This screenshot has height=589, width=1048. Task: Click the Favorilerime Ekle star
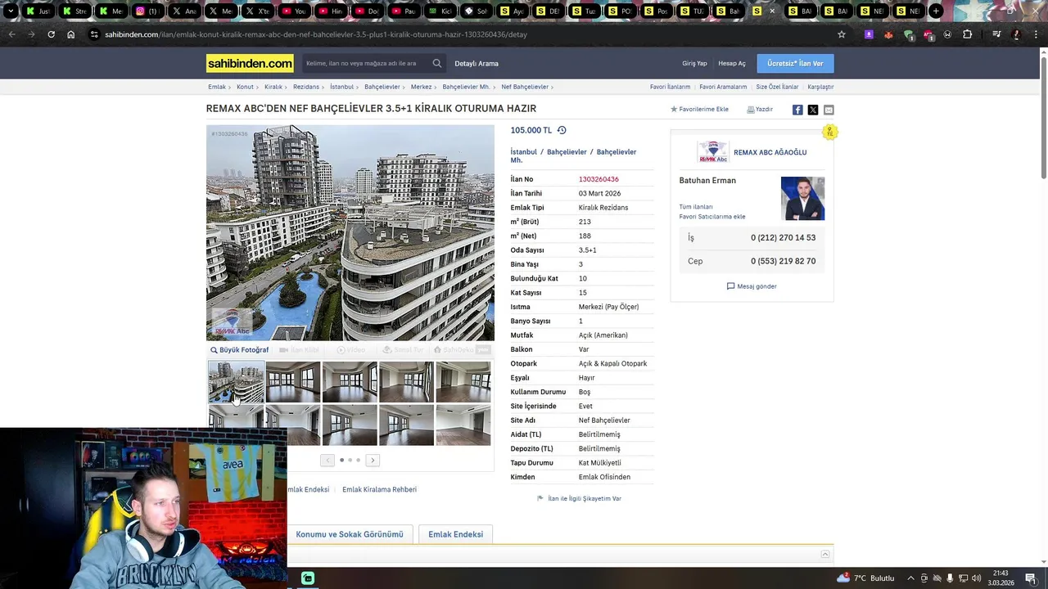tap(674, 109)
